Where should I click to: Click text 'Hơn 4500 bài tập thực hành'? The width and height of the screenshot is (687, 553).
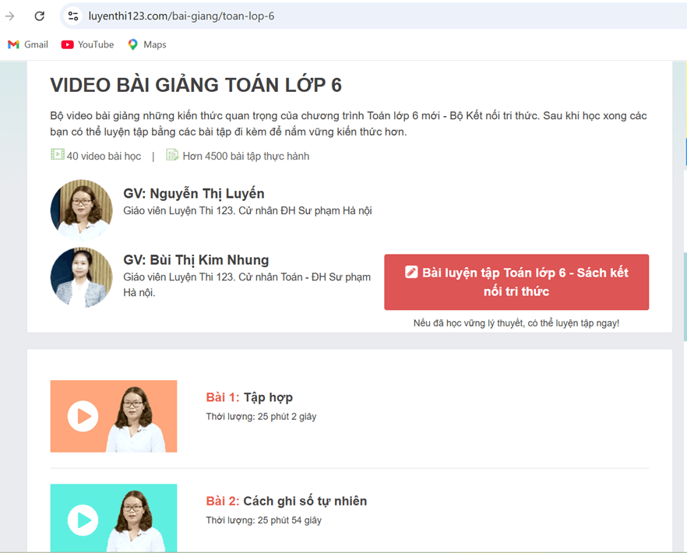pyautogui.click(x=246, y=156)
